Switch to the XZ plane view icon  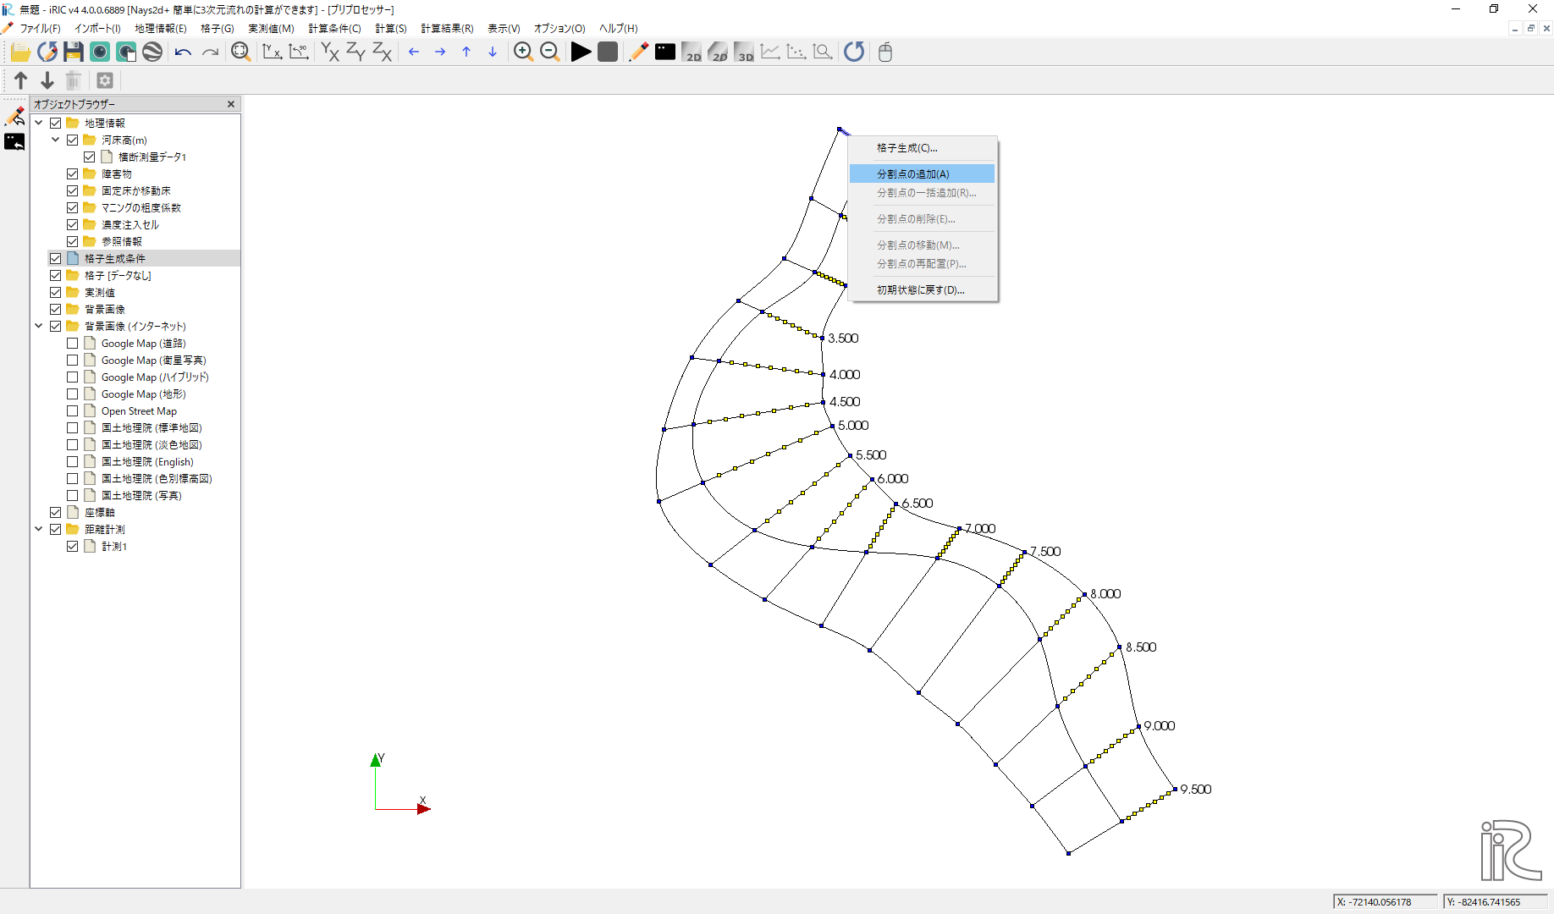[x=383, y=52]
